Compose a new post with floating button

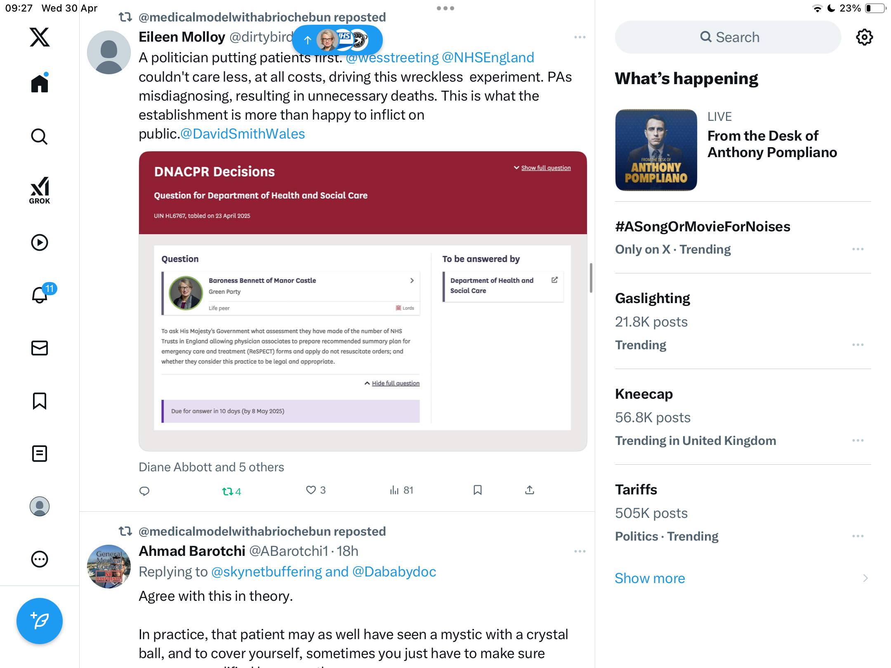point(40,621)
